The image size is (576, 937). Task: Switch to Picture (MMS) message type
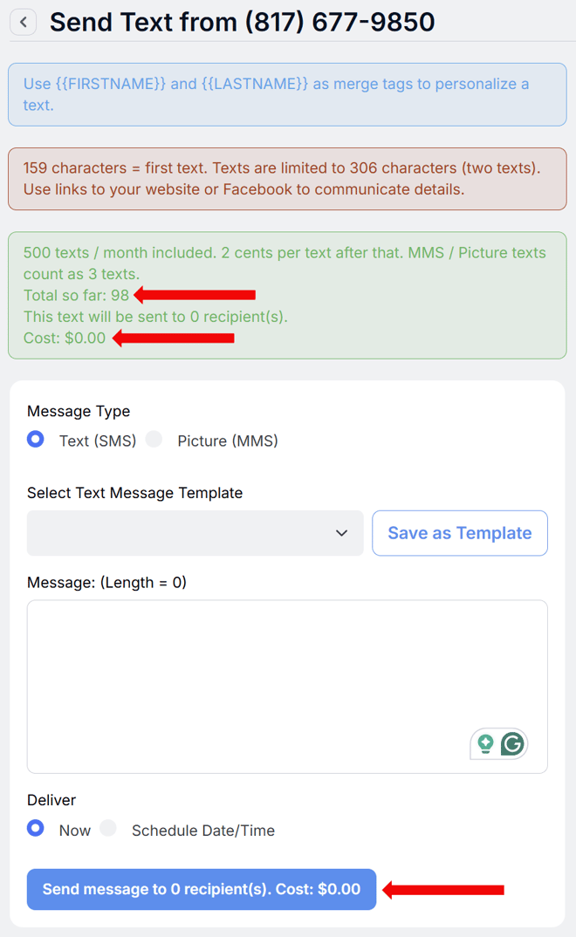[154, 439]
